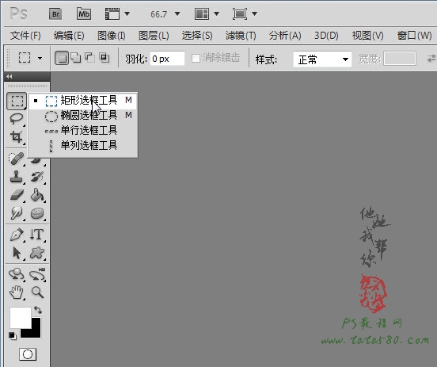The image size is (437, 367).
Task: Choose Subtract from Selection mode
Action: point(89,58)
